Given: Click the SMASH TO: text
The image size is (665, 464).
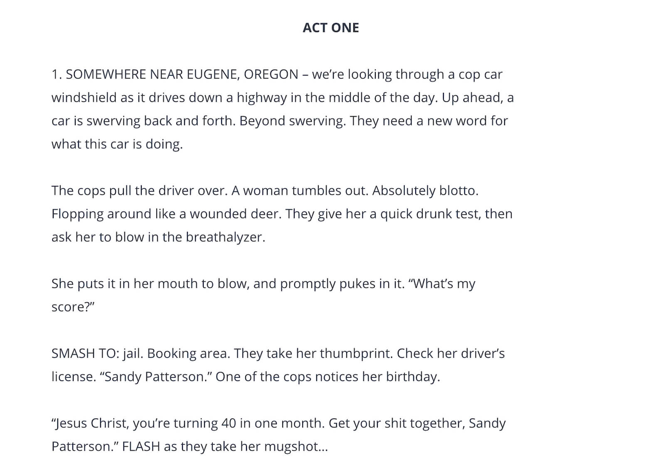Looking at the screenshot, I should coord(85,353).
